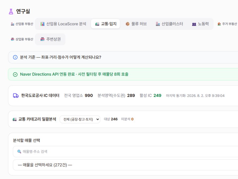Click the 분석영역(수도권) value 289
This screenshot has height=179, width=238.
click(x=131, y=95)
